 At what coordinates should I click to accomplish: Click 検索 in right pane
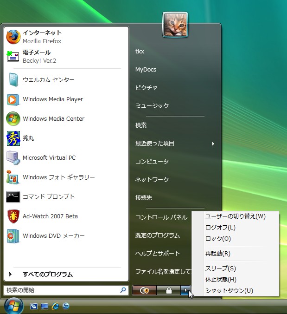[141, 125]
